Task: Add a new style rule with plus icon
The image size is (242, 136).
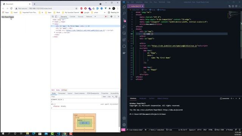Action: pos(113,97)
